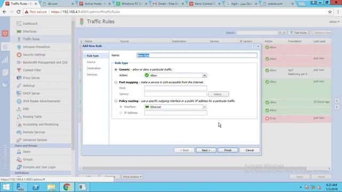
Task: Click the Next button
Action: pos(206,150)
